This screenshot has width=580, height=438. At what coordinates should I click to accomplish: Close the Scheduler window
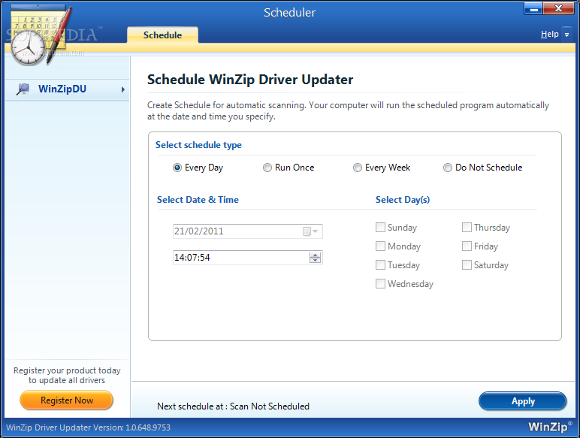tap(558, 9)
